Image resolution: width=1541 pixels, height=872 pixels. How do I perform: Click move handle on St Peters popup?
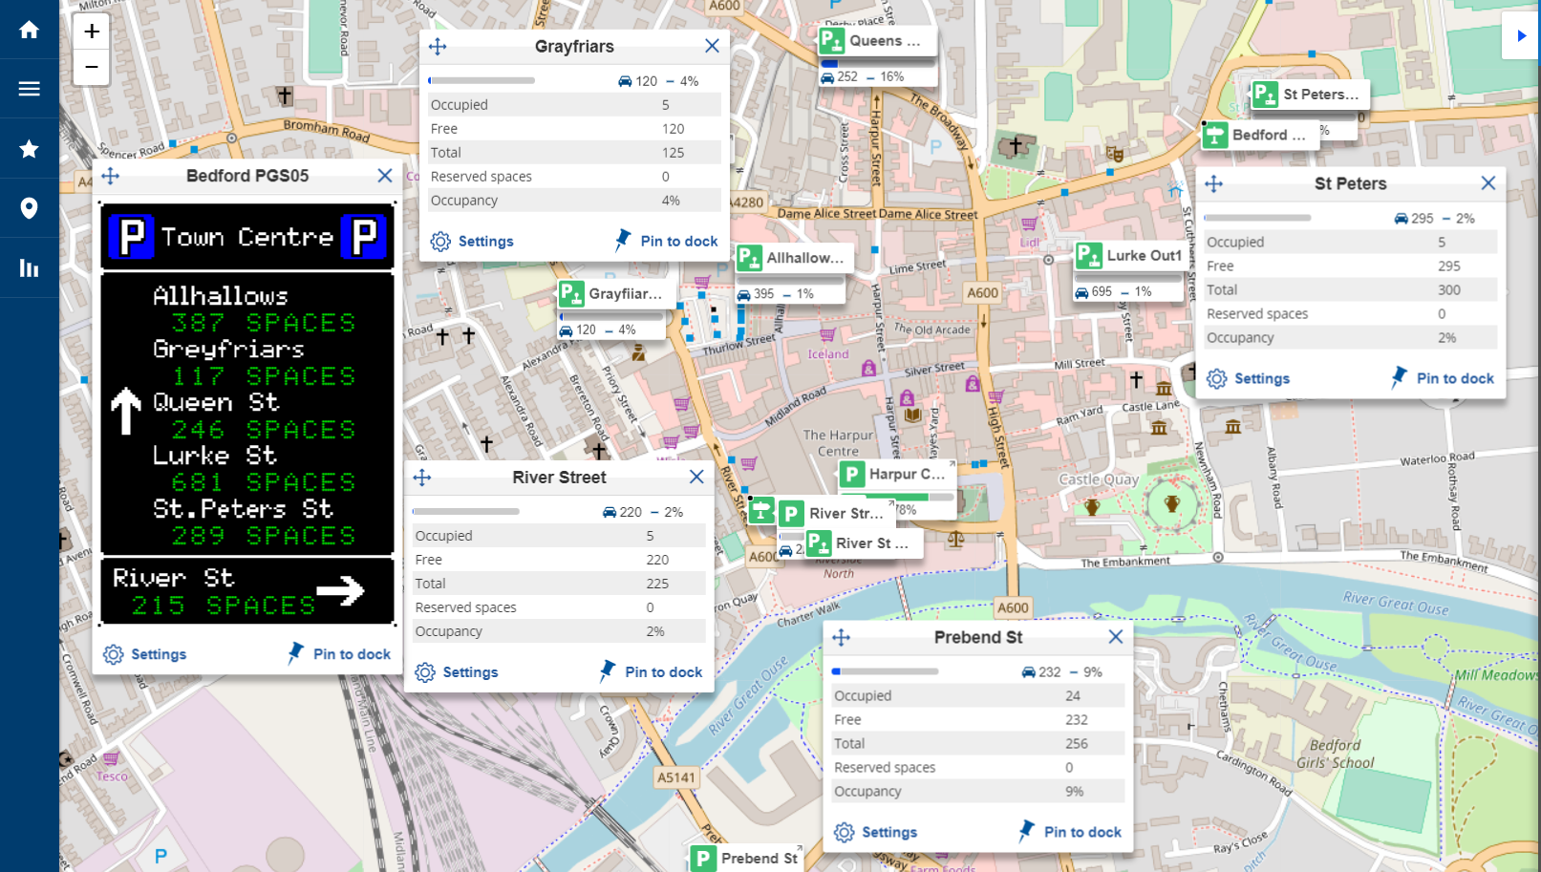1214,183
